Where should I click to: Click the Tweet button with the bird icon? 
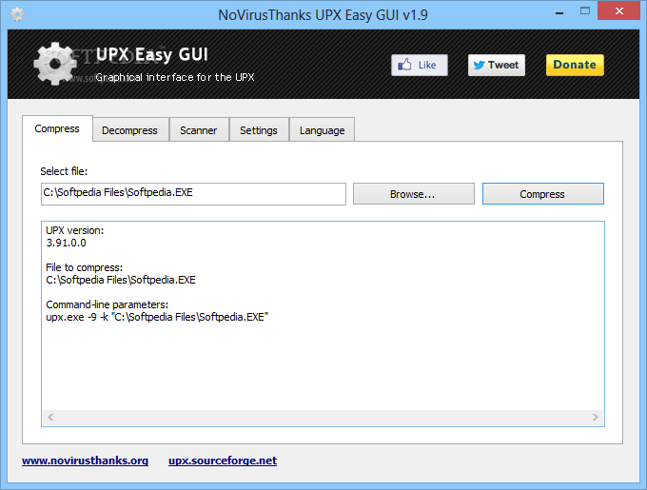497,65
